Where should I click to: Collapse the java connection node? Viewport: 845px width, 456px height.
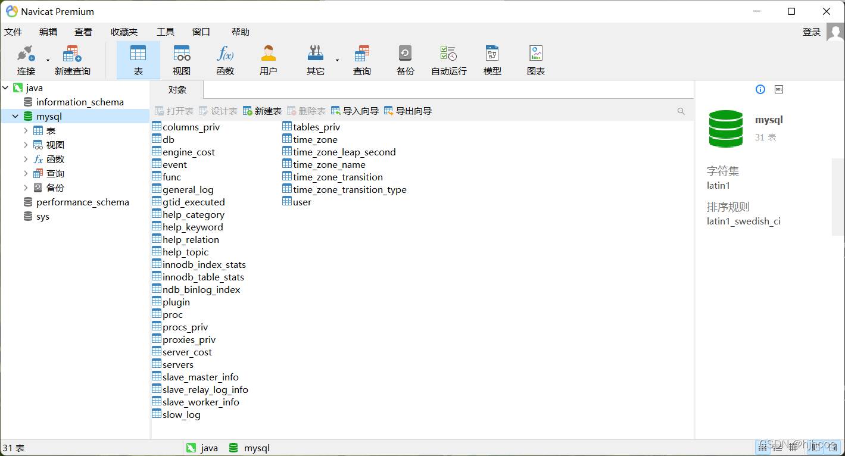(5, 88)
